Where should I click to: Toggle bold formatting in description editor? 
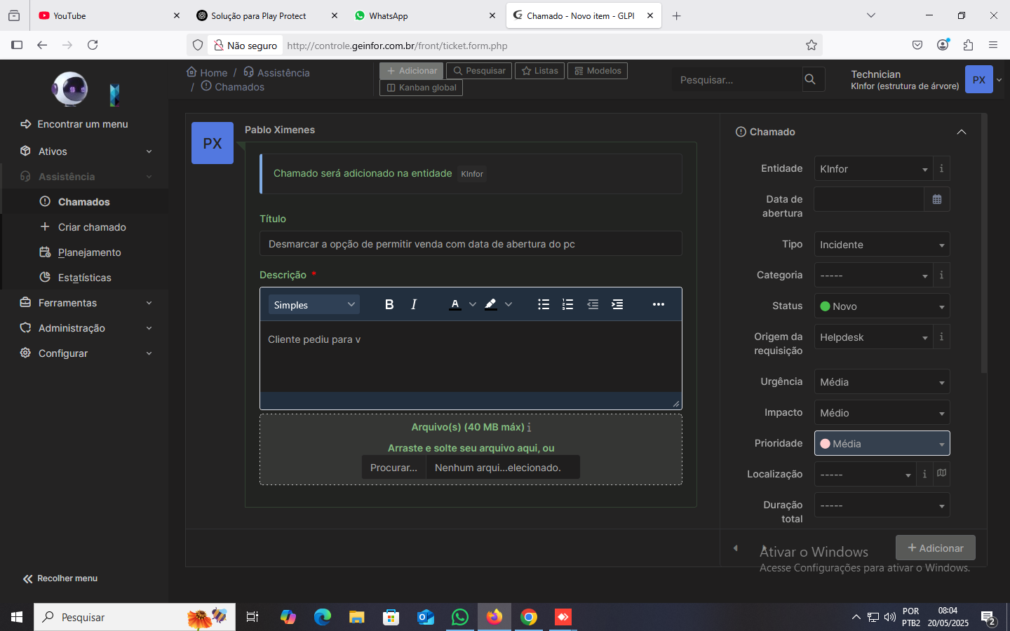click(389, 304)
